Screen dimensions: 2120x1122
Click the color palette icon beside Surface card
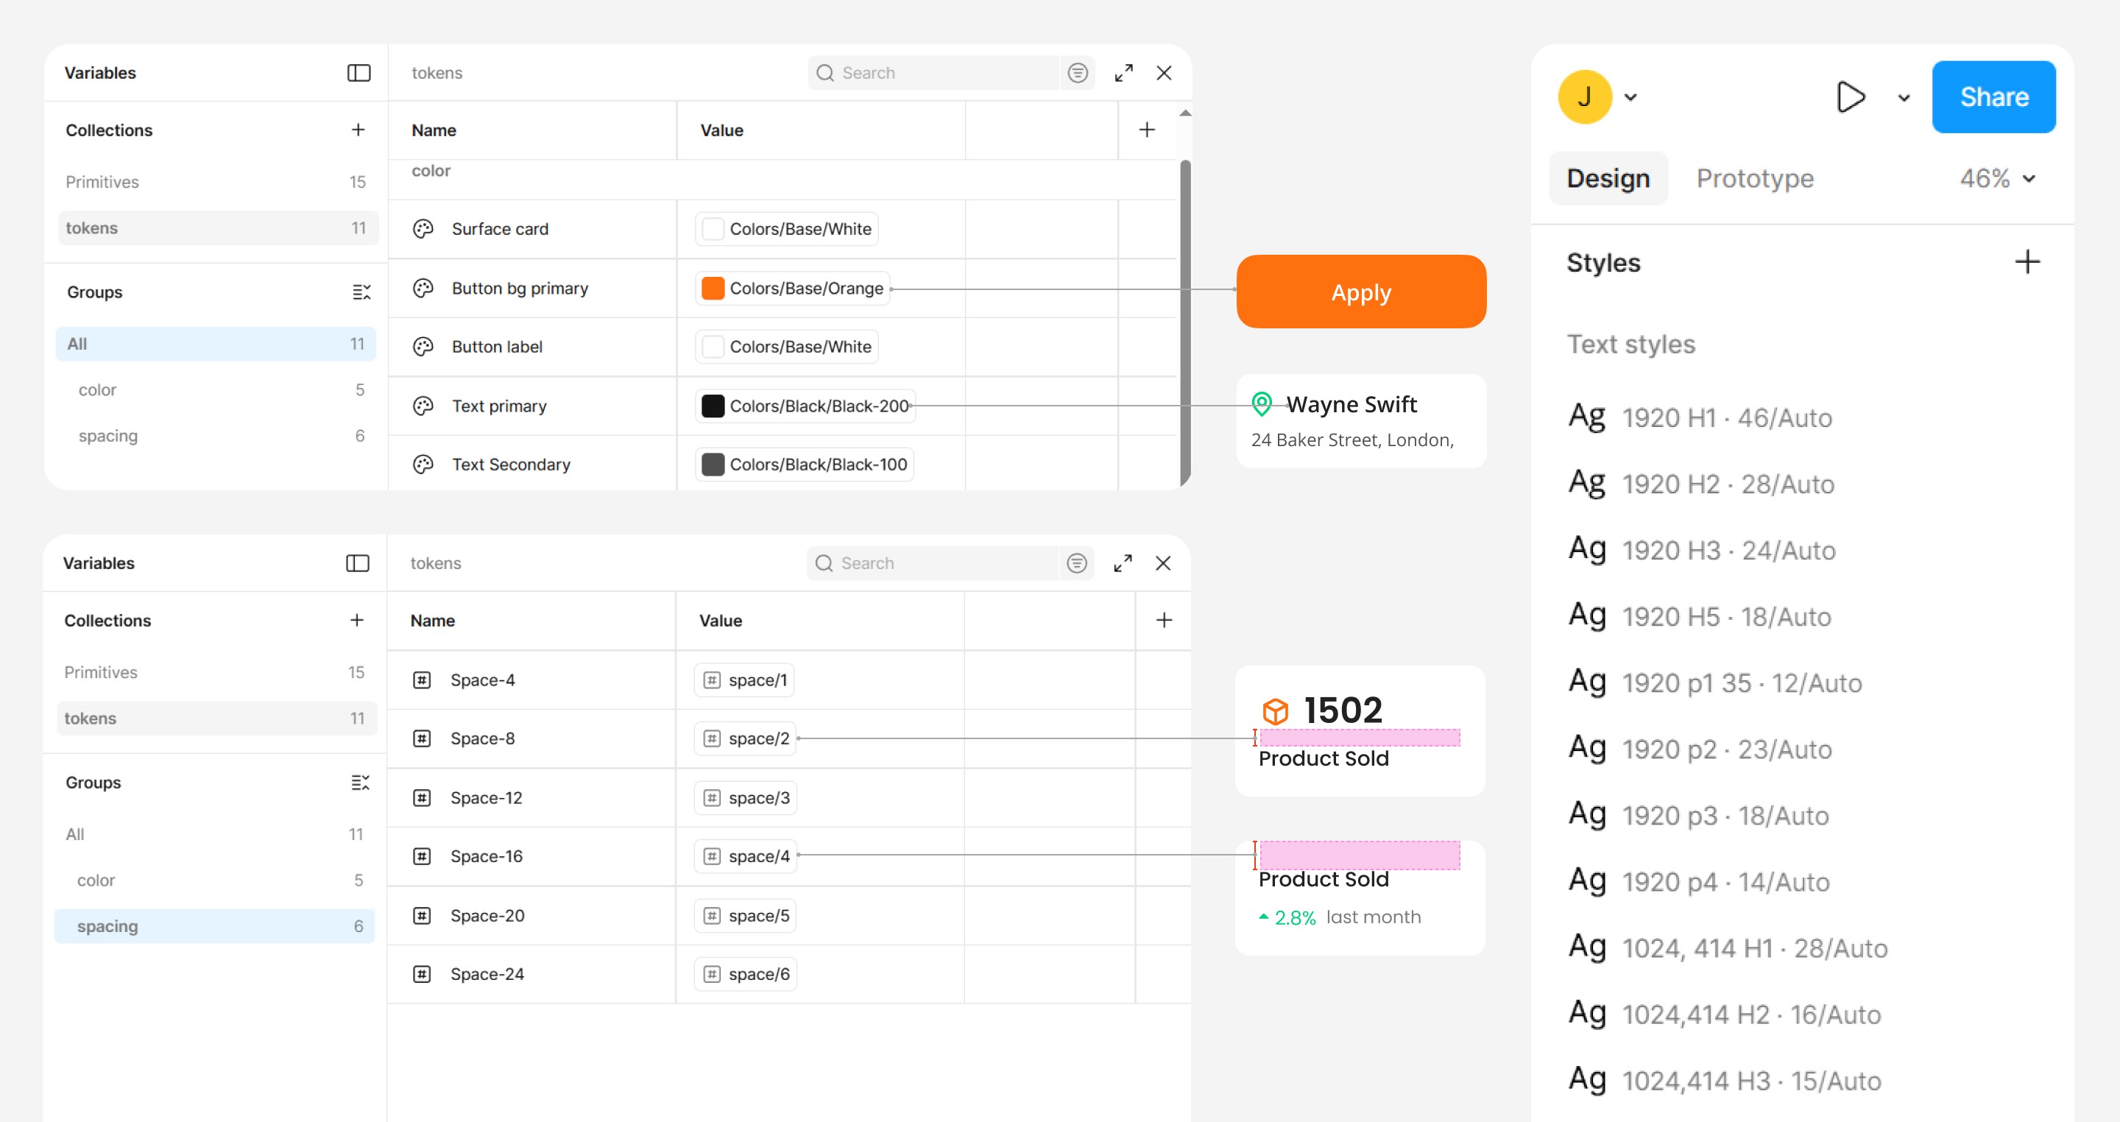coord(423,229)
